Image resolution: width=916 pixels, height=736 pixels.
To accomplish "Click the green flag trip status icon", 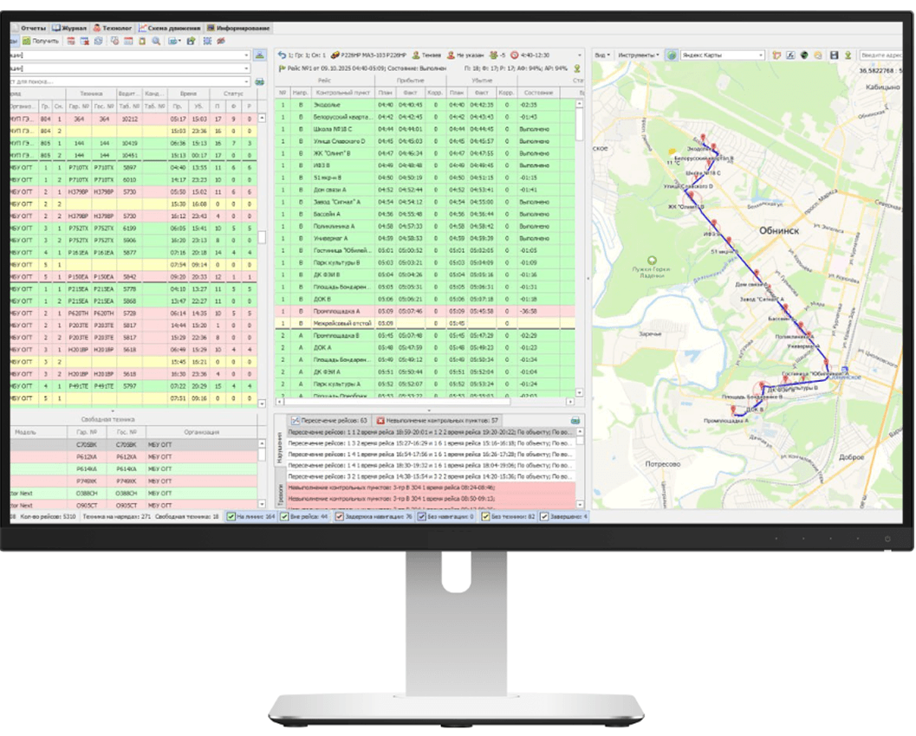I will coord(282,68).
